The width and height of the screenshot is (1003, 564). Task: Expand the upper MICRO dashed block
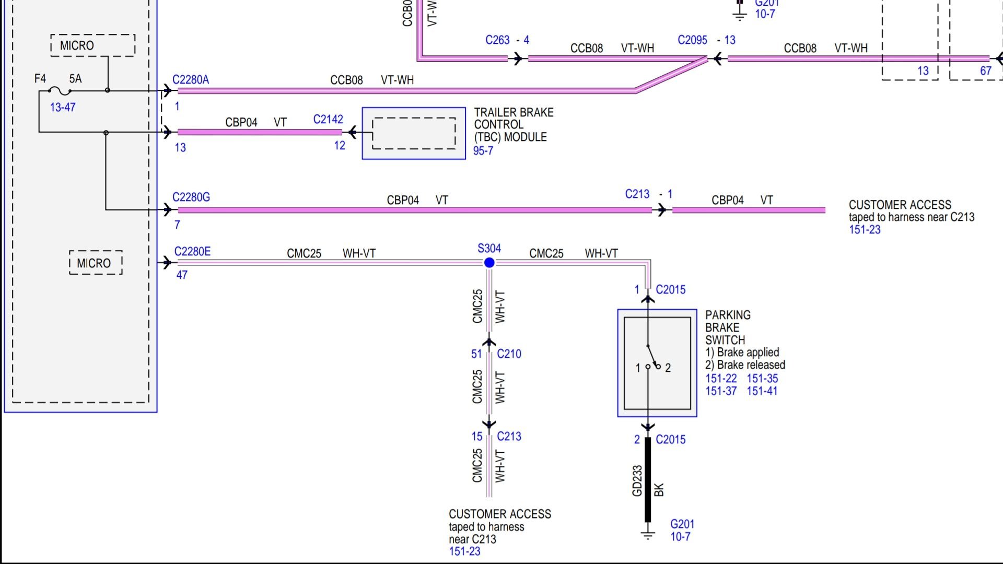(92, 45)
